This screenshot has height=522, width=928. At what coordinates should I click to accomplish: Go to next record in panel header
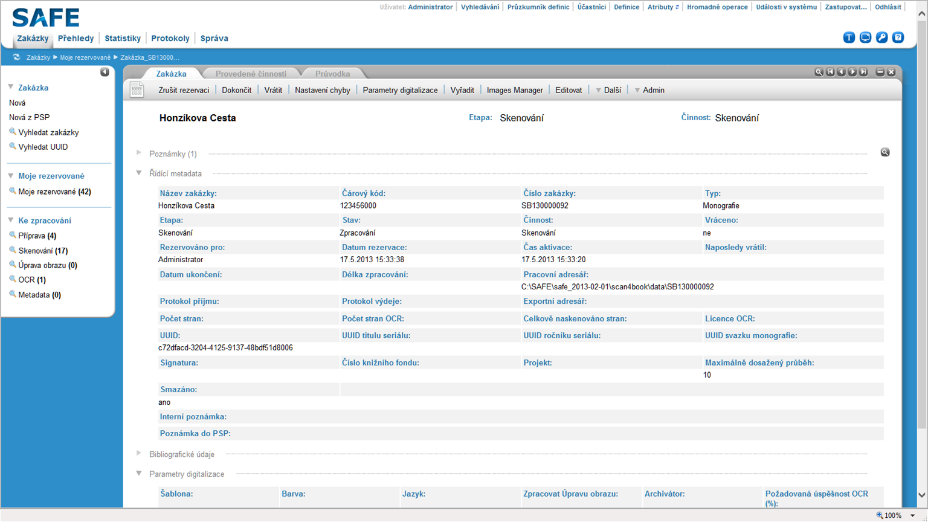coord(852,72)
